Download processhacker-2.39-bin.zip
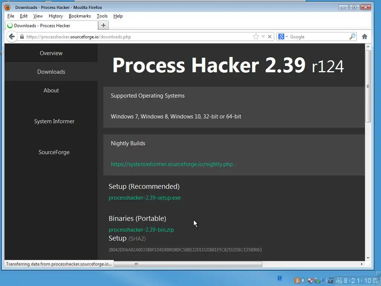Image resolution: width=381 pixels, height=286 pixels. (x=141, y=229)
